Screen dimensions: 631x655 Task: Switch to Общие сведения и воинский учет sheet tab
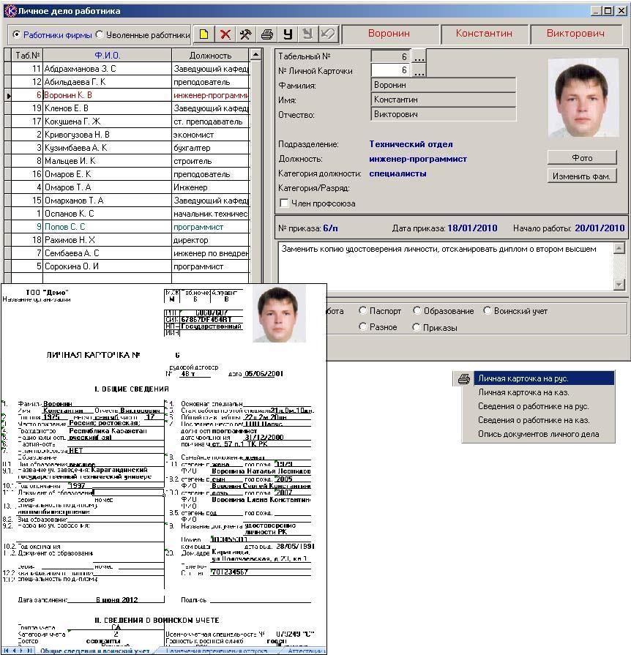point(95,651)
